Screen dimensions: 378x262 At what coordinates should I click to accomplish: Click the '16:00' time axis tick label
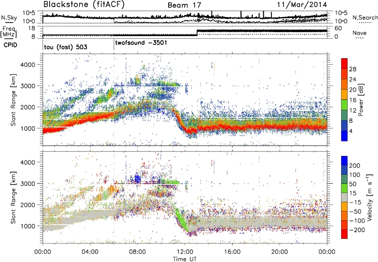232,252
